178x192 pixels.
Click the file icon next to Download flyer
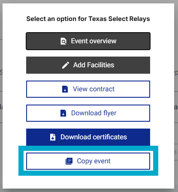pyautogui.click(x=63, y=113)
